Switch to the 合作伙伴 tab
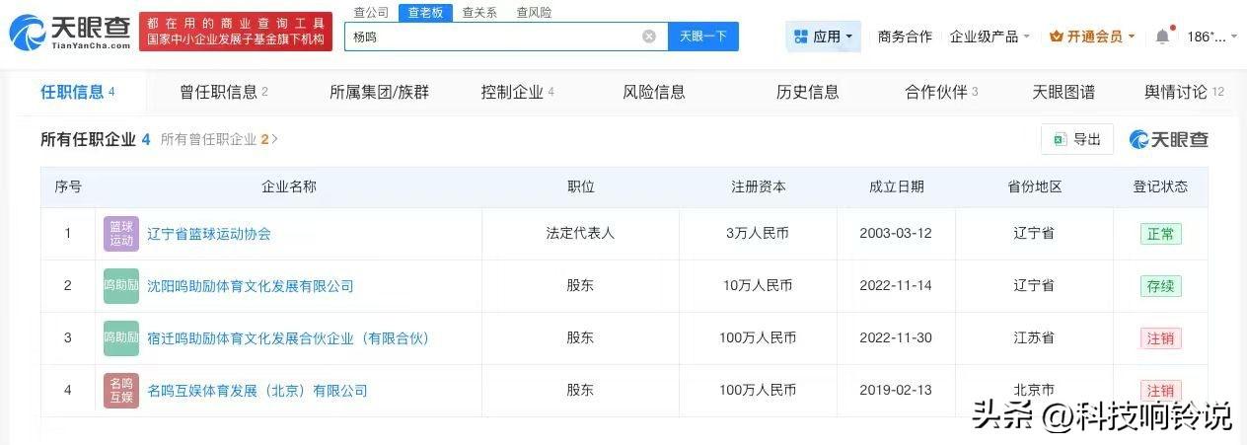Image resolution: width=1247 pixels, height=445 pixels. 942,92
